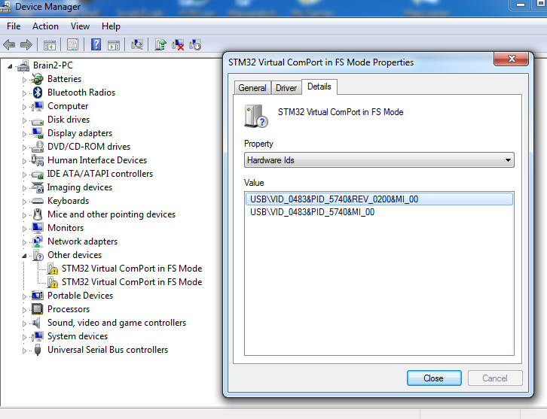Collapse the Other devices node
This screenshot has height=419, width=547.
(x=24, y=255)
